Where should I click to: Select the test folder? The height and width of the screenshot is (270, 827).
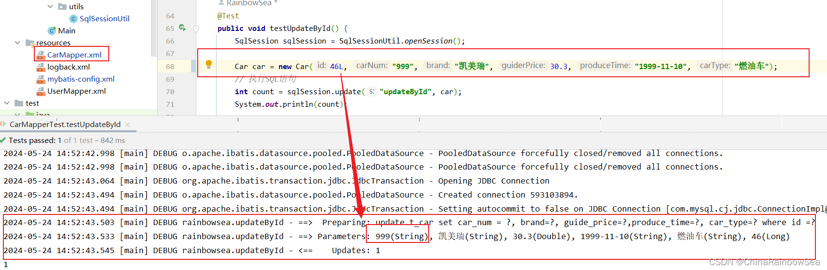(x=32, y=103)
